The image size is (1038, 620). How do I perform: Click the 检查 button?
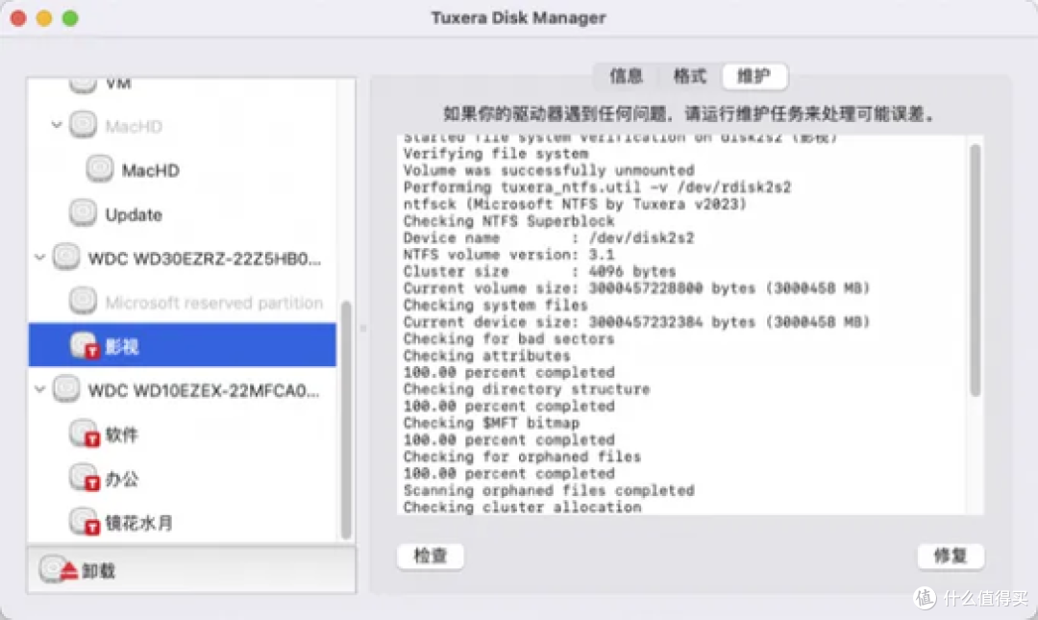pyautogui.click(x=431, y=556)
